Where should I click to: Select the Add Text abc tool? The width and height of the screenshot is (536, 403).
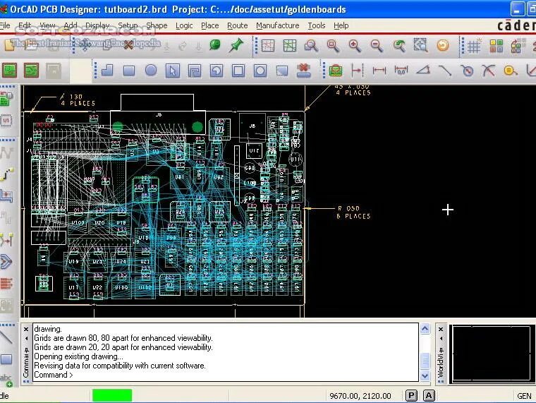pos(6,380)
